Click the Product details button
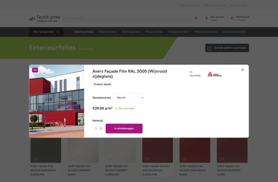This screenshot has height=182, width=278. 102,85
